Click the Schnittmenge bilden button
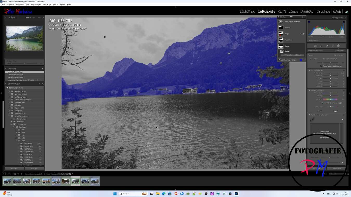The height and width of the screenshot is (197, 351). click(292, 55)
